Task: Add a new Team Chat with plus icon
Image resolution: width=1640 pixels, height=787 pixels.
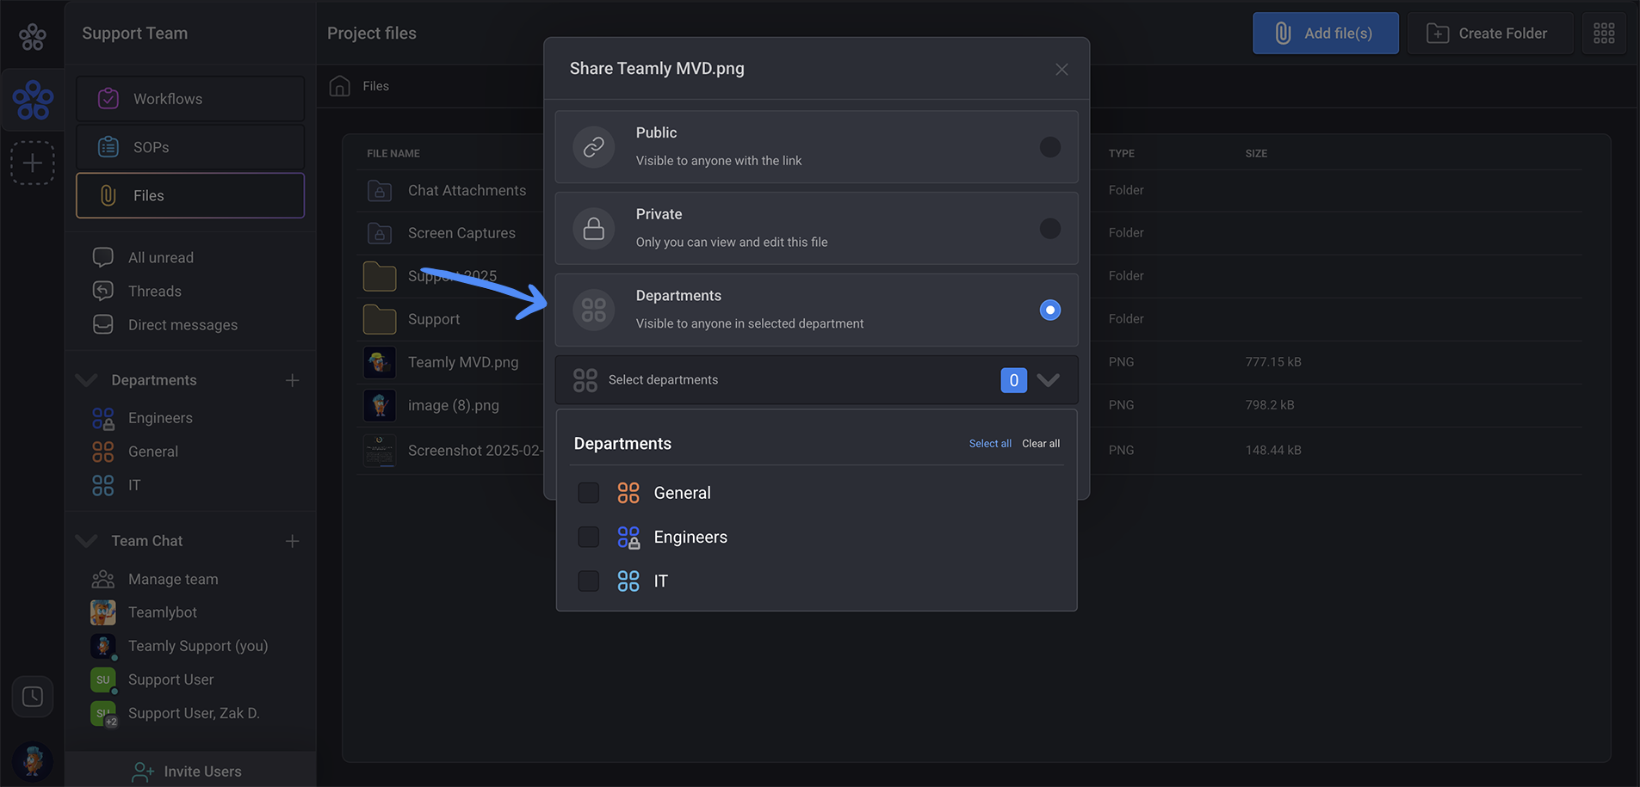Action: (293, 541)
